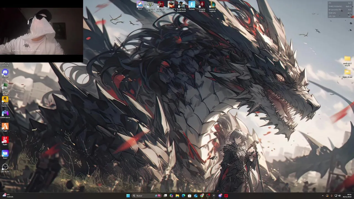
Task: Open the volume control in the tray
Action: coord(339,196)
